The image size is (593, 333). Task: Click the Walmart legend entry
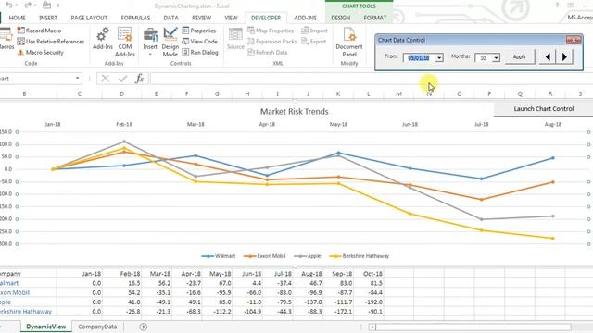pyautogui.click(x=219, y=256)
